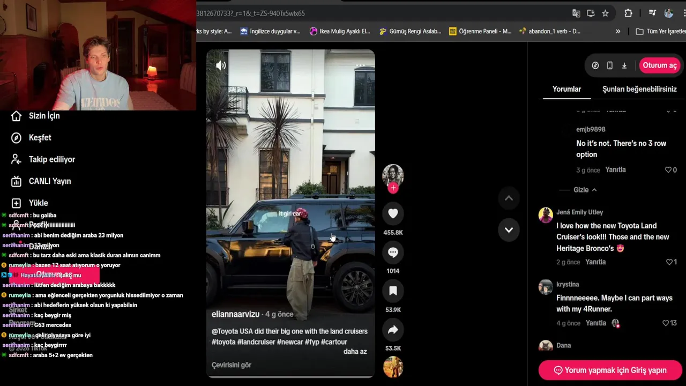This screenshot has width=686, height=386.
Task: Follow the creator with the red plus badge
Action: coord(393,188)
